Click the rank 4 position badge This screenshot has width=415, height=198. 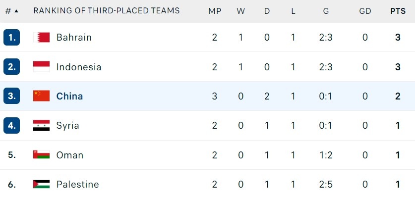point(11,125)
